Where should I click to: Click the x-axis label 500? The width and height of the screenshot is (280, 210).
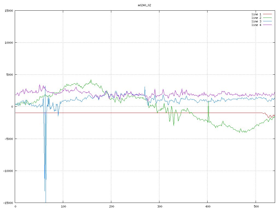pyautogui.click(x=256, y=207)
